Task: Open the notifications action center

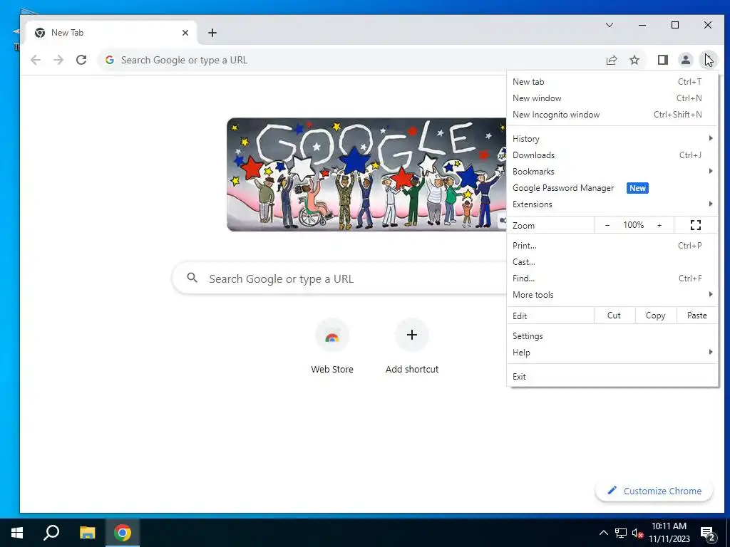Action: click(x=708, y=533)
